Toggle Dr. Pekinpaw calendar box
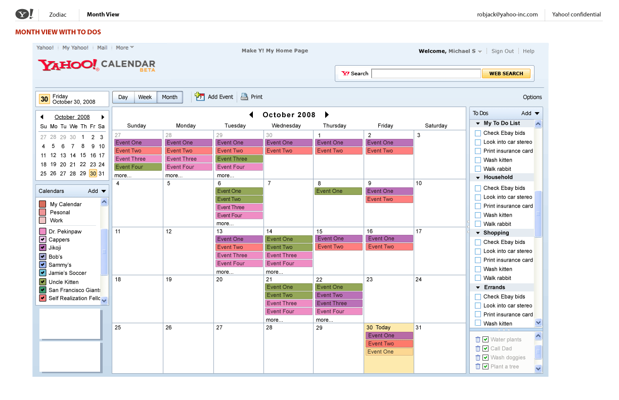This screenshot has width=619, height=400. 42,231
